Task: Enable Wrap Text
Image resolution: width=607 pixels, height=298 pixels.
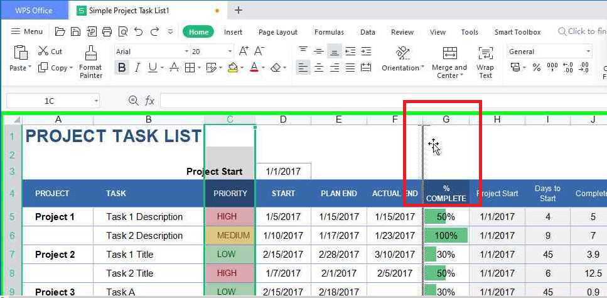Action: [x=485, y=62]
